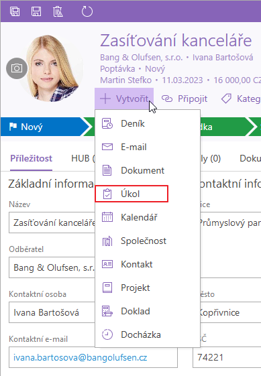Click the Refresh circular arrow icon

(87, 11)
